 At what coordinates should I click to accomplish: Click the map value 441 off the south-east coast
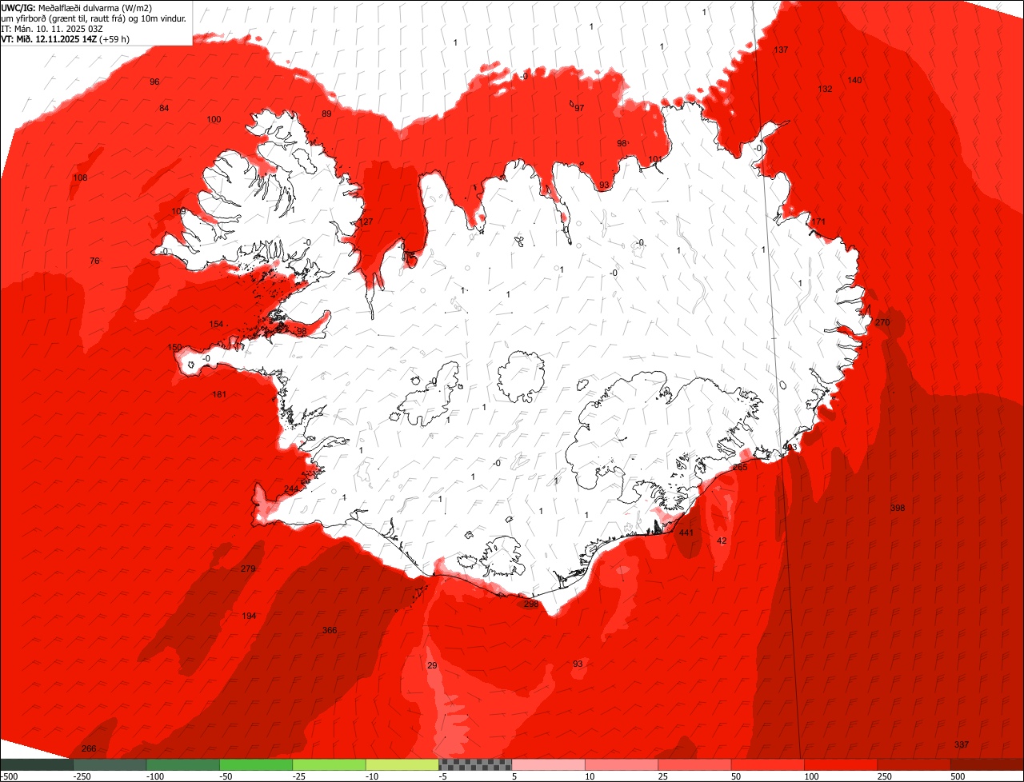pyautogui.click(x=686, y=533)
